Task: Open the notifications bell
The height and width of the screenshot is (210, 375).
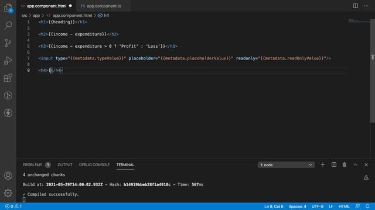Action: point(367,206)
